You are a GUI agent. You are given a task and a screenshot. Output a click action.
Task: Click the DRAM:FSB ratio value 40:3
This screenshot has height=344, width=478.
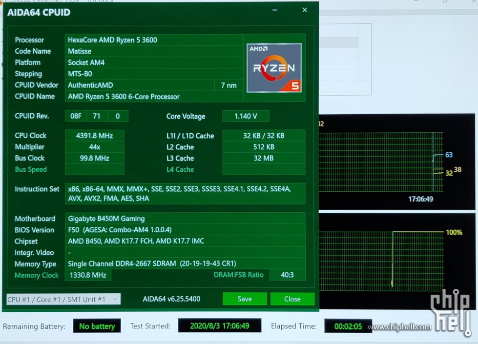[x=287, y=275]
